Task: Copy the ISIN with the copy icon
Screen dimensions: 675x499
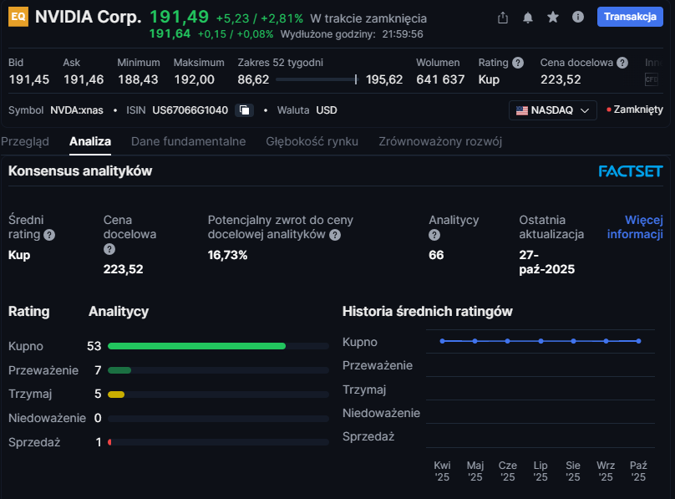Action: coord(244,110)
